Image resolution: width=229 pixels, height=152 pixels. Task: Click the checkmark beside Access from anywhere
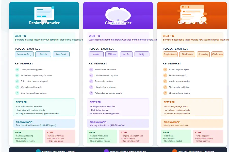pyautogui.click(x=91, y=69)
